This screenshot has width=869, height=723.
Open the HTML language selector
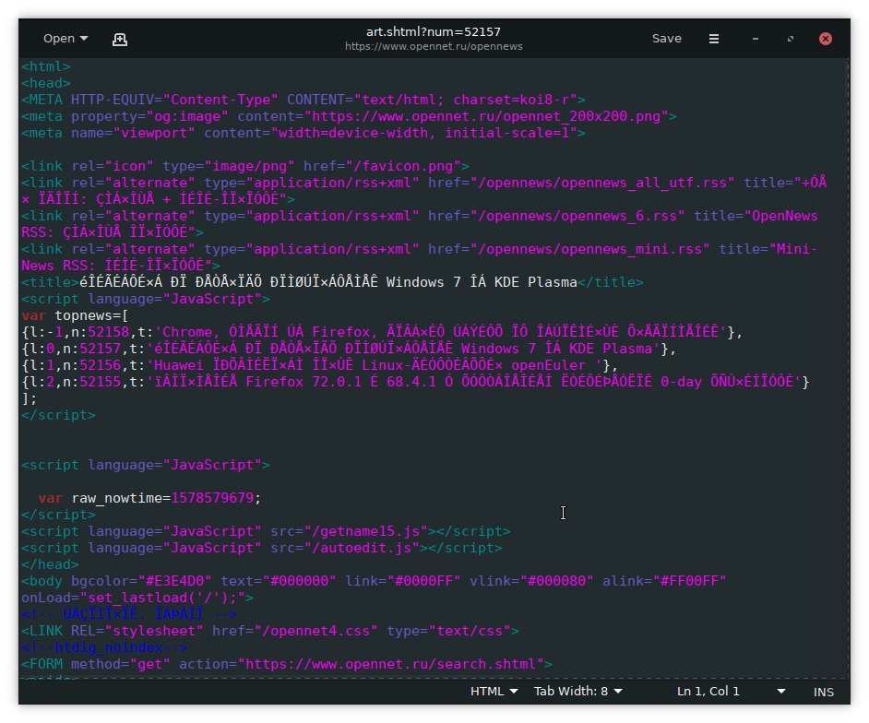click(x=494, y=692)
